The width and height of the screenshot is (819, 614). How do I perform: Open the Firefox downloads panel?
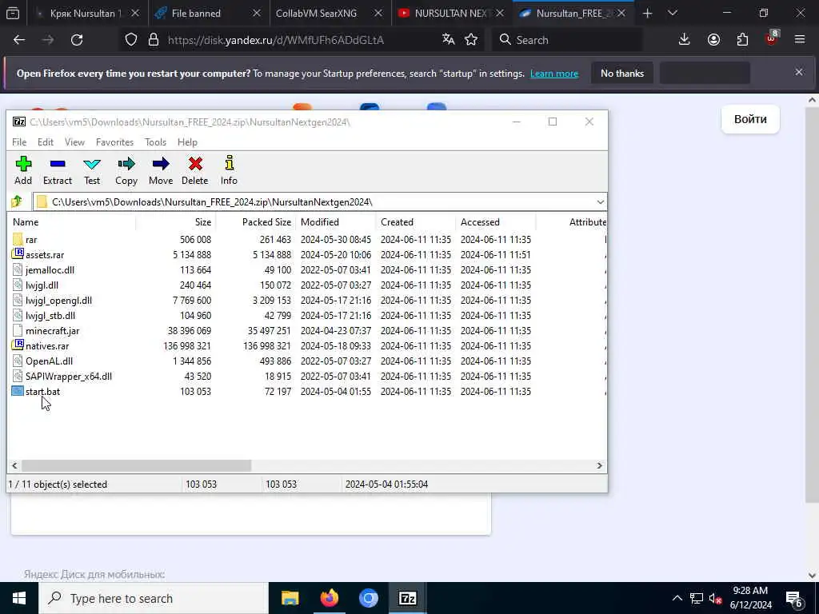tap(685, 39)
